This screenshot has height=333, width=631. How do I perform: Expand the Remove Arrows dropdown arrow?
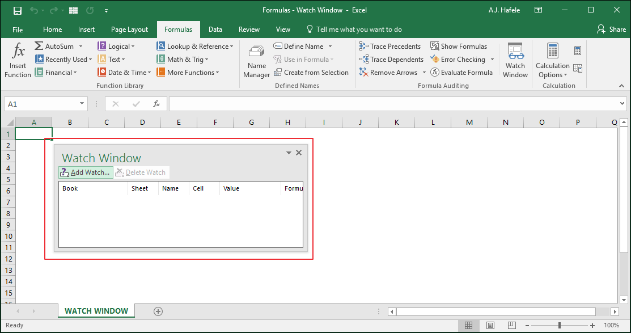click(x=424, y=73)
